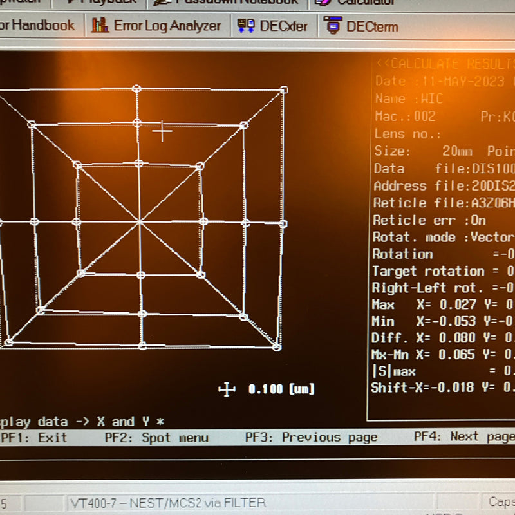This screenshot has height=515, width=515.
Task: Click the "VT400-7 – NEST/MCS2 via FILTER" status text
Action: pyautogui.click(x=168, y=503)
